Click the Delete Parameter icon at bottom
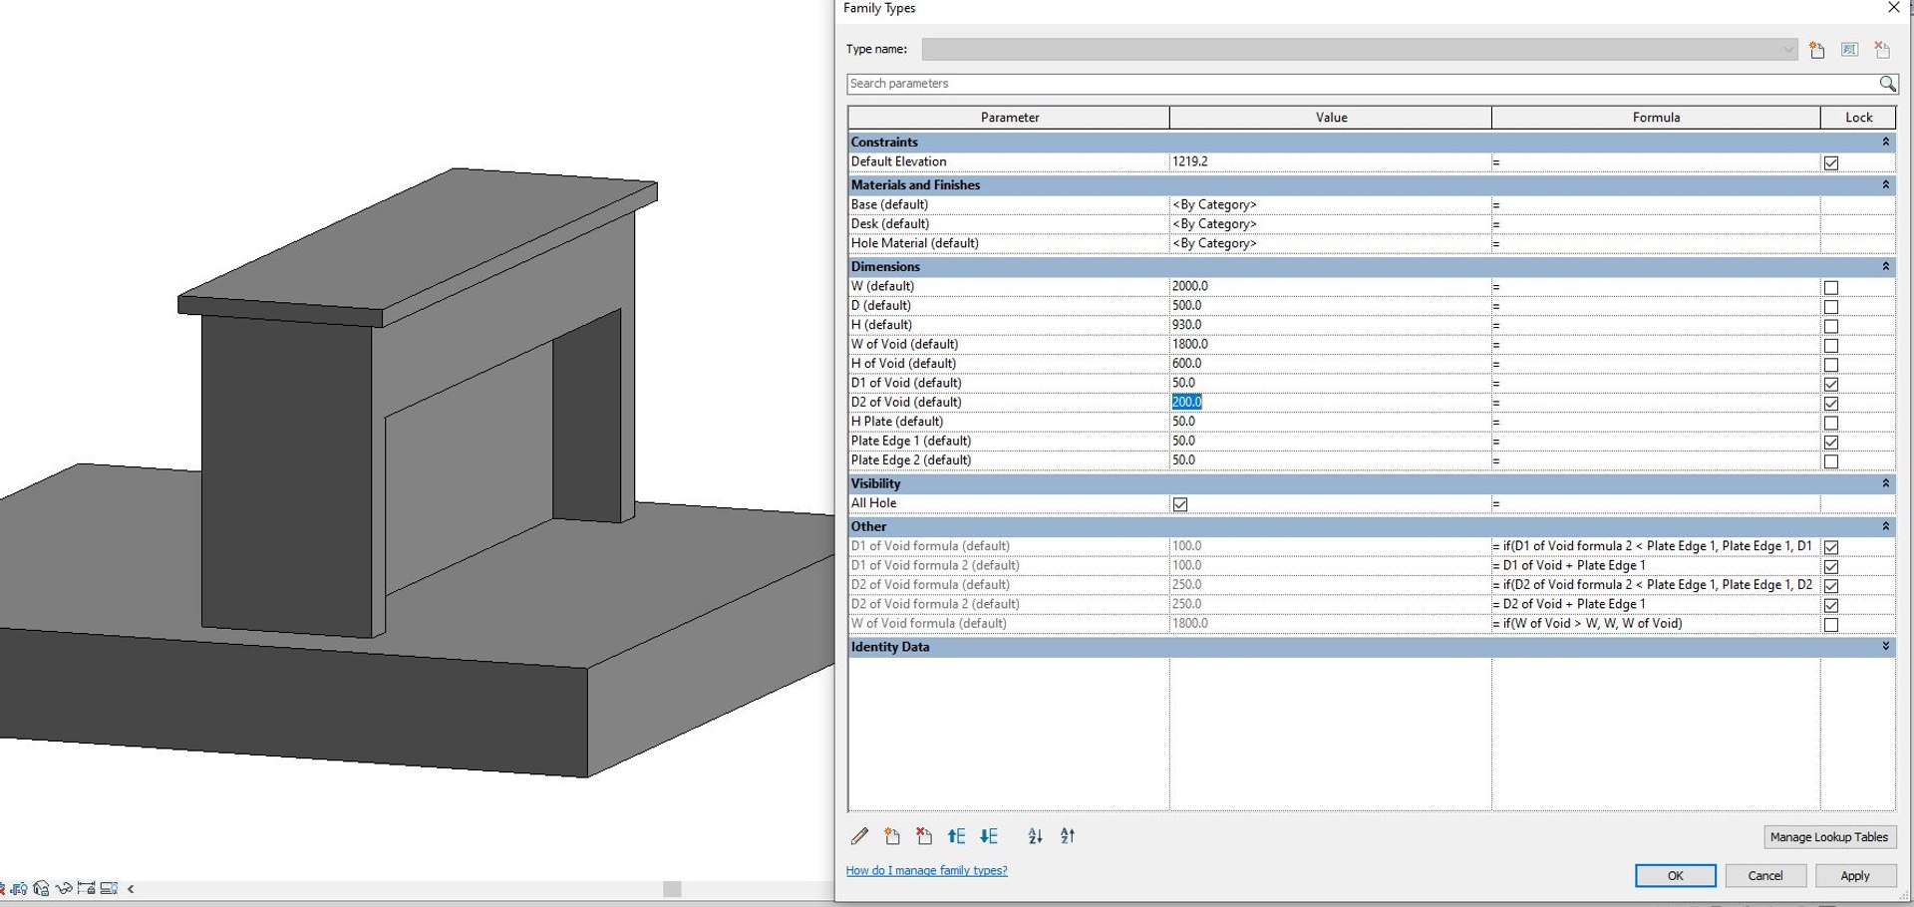The width and height of the screenshot is (1914, 907). coord(924,836)
